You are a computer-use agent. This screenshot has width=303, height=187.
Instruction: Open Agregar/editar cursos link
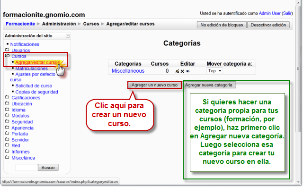click(x=37, y=62)
